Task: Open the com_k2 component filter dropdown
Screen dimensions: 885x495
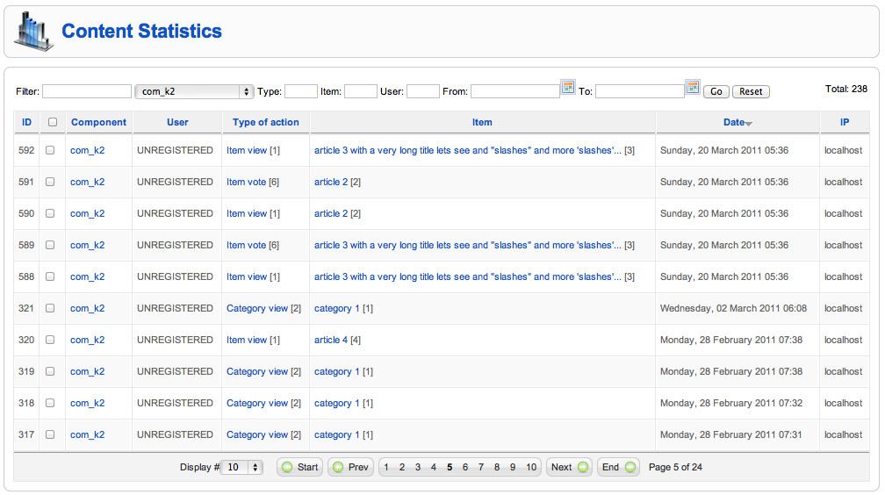Action: pos(194,91)
